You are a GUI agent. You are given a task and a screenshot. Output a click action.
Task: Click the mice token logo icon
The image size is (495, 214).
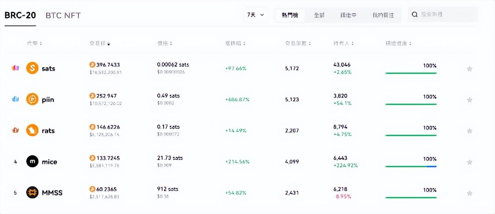coord(32,161)
